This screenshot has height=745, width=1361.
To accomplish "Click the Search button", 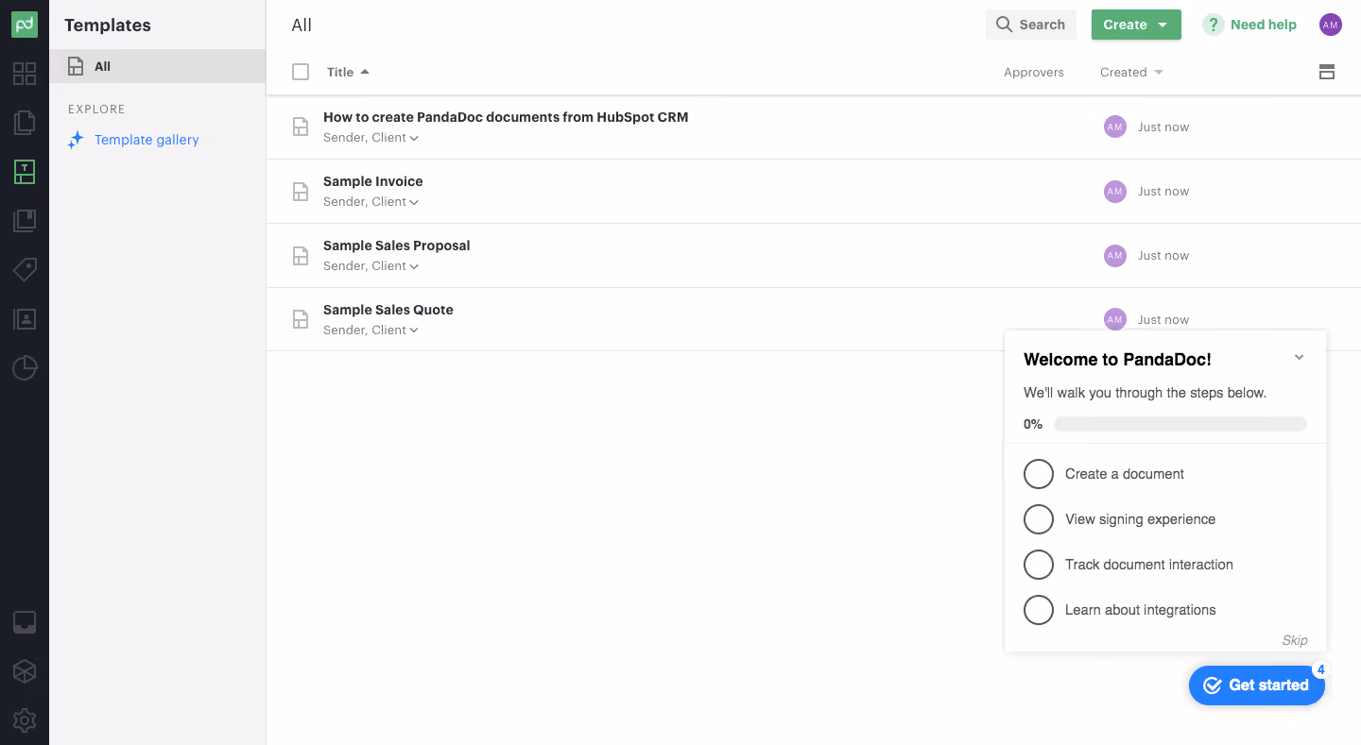I will coord(1031,25).
